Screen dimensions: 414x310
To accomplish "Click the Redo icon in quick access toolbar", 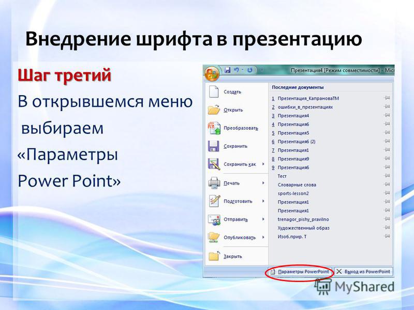I will (x=249, y=70).
